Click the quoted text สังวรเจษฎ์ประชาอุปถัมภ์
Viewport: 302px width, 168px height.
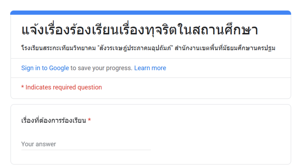tap(135, 48)
